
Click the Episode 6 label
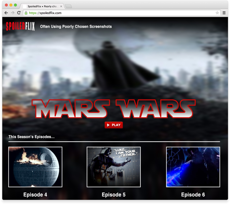click(x=193, y=195)
